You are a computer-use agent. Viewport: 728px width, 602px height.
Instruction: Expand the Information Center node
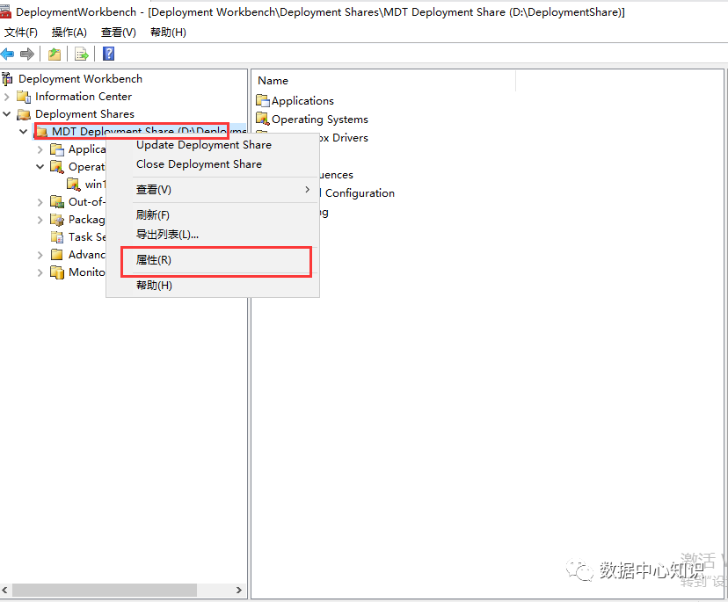pos(6,97)
